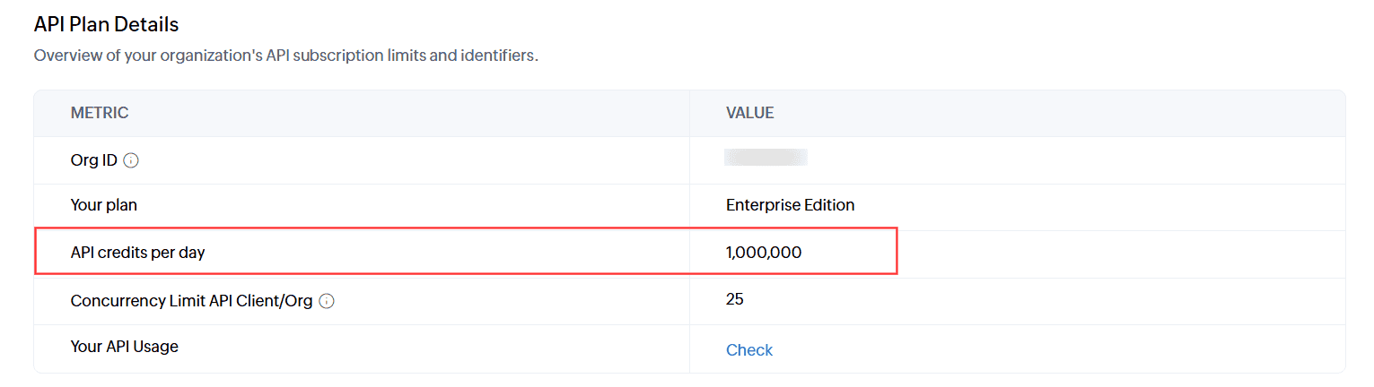Select the 'Your plan' row label

point(104,205)
